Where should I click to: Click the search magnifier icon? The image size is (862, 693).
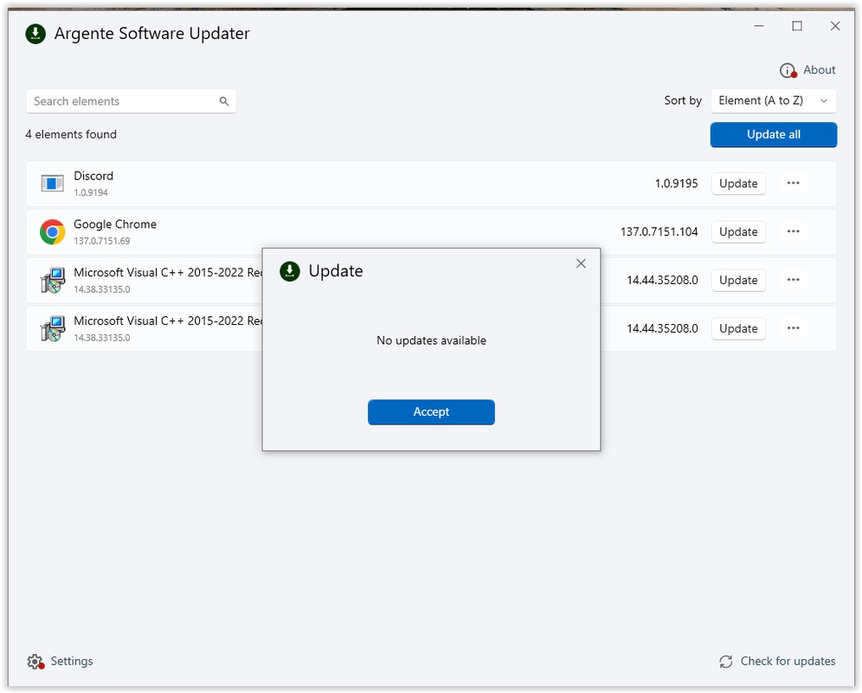click(224, 101)
